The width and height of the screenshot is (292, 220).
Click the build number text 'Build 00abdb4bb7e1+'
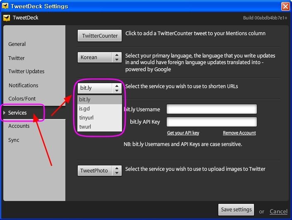coord(265,18)
